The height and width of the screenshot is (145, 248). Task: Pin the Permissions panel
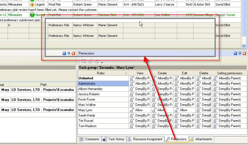point(240,53)
